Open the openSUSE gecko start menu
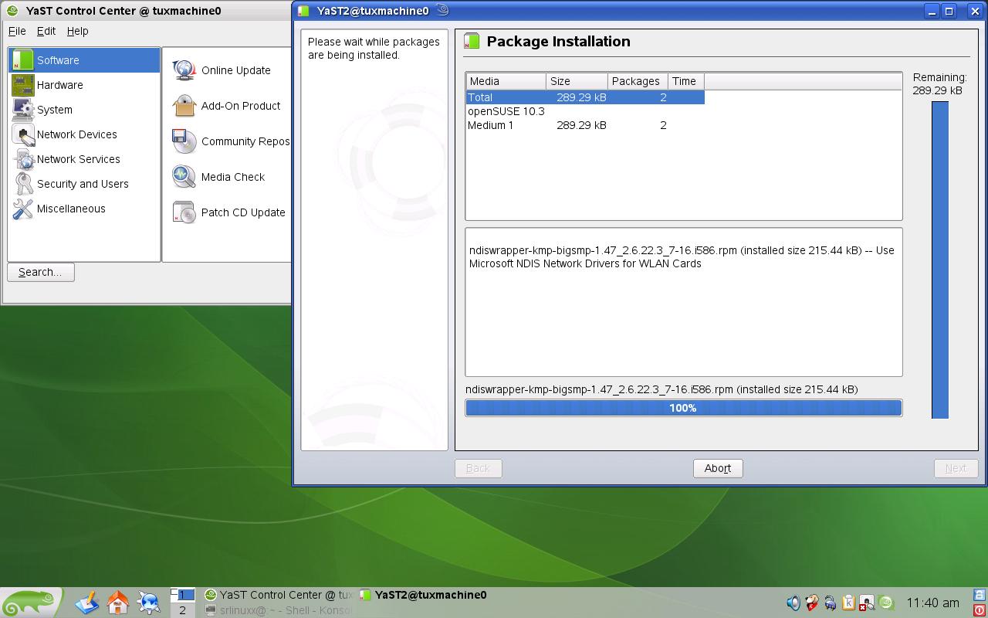 pos(31,603)
